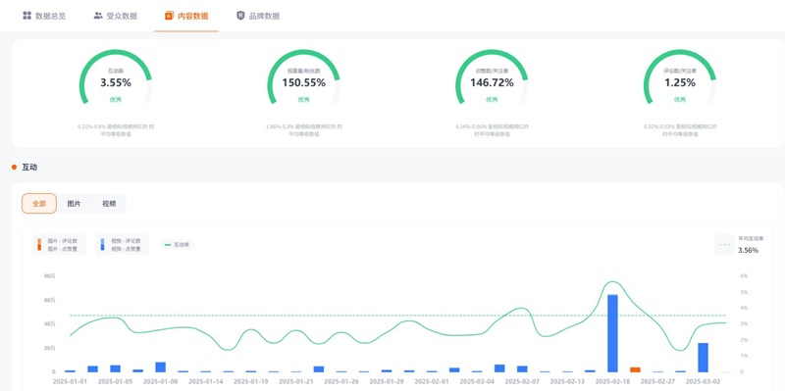Click the 内容数据 orange document icon
785x391 pixels.
pyautogui.click(x=169, y=16)
